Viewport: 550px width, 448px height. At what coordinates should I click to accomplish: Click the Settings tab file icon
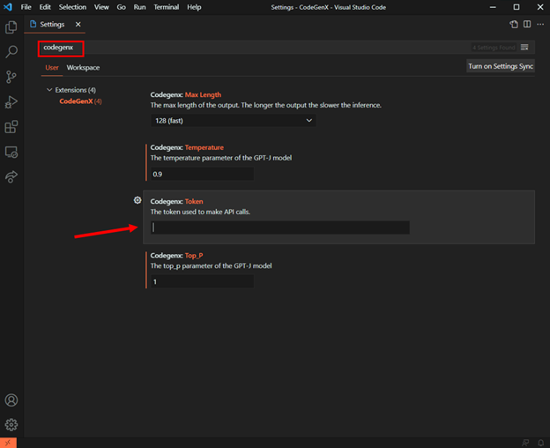click(33, 24)
